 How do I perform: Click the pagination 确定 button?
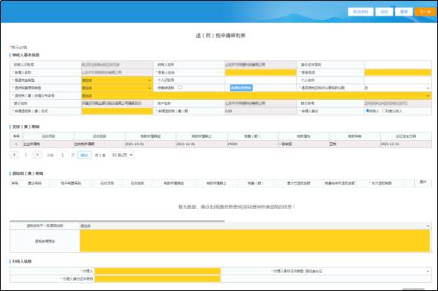84,155
